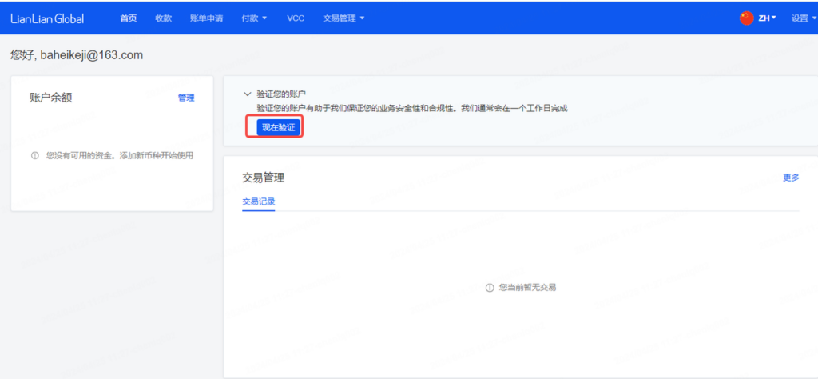The height and width of the screenshot is (379, 818).
Task: Navigate to VCC
Action: [x=296, y=18]
